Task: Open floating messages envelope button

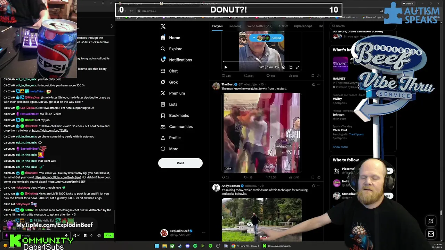Action: pos(431,234)
